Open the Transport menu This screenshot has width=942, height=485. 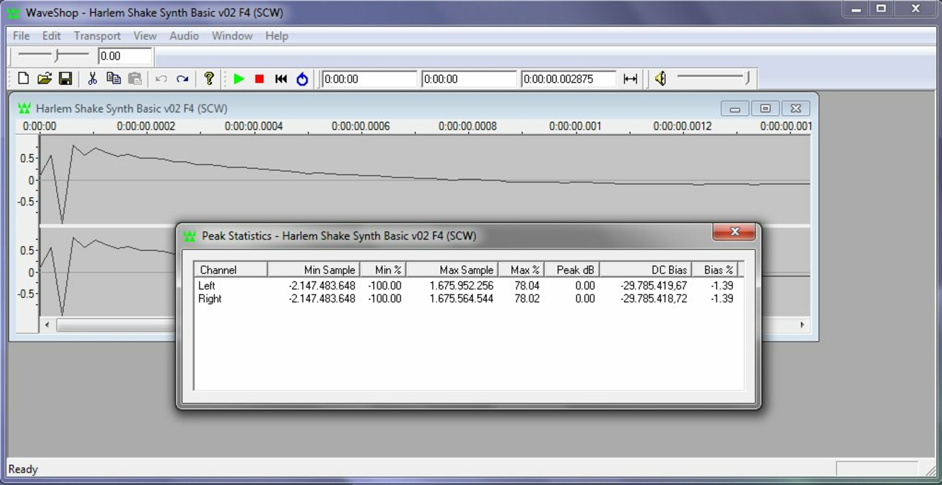point(97,36)
